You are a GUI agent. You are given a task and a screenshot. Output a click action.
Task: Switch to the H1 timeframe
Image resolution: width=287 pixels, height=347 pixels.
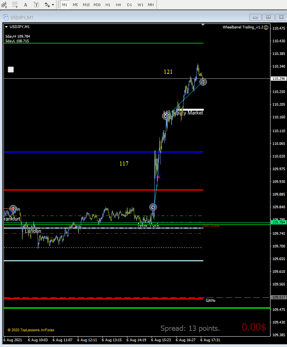pyautogui.click(x=108, y=5)
